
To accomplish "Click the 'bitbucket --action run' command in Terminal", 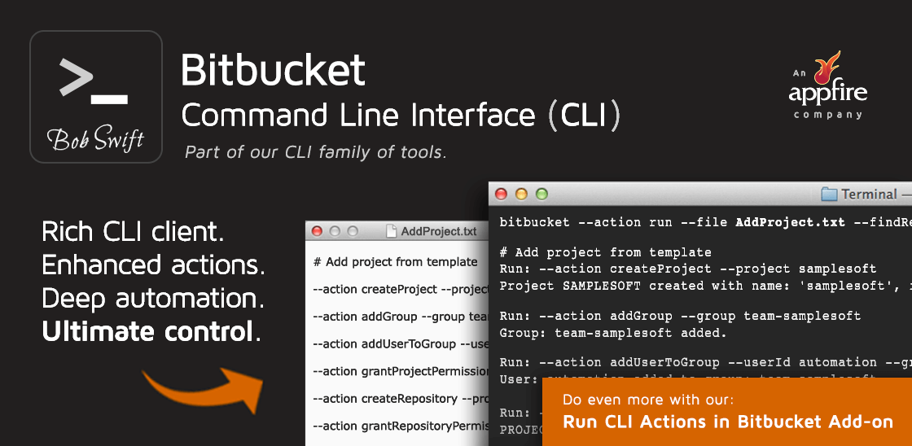I will (x=705, y=222).
